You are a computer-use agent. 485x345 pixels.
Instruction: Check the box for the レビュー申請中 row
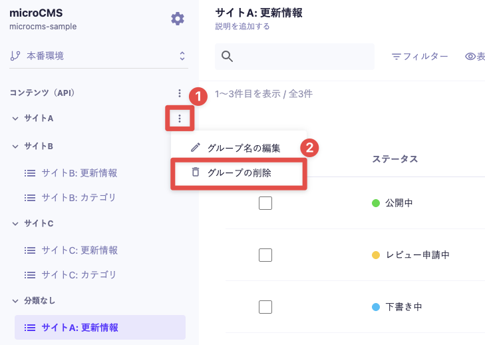click(265, 255)
